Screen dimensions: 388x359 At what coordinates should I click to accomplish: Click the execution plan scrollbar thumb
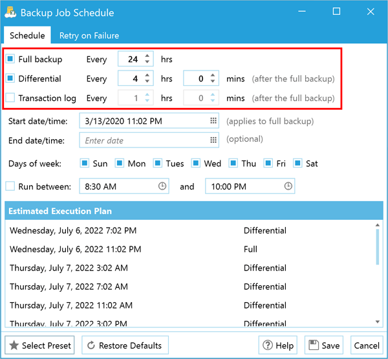[378, 247]
